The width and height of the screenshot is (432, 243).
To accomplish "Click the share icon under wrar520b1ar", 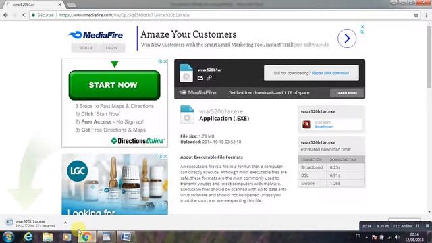I will pyautogui.click(x=200, y=78).
